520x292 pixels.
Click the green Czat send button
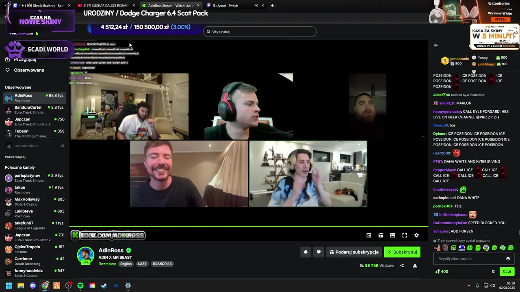[507, 271]
